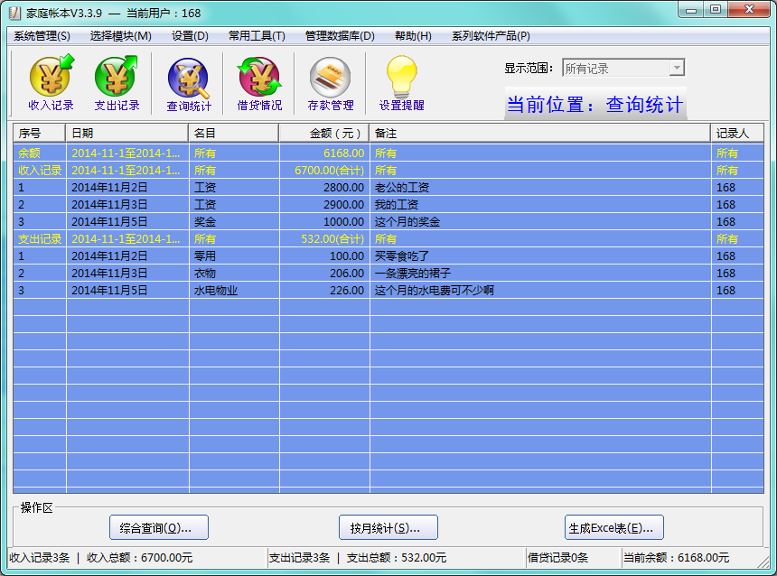Open the 设置提醒 reminder lightbulb icon
The image size is (777, 576).
[402, 82]
